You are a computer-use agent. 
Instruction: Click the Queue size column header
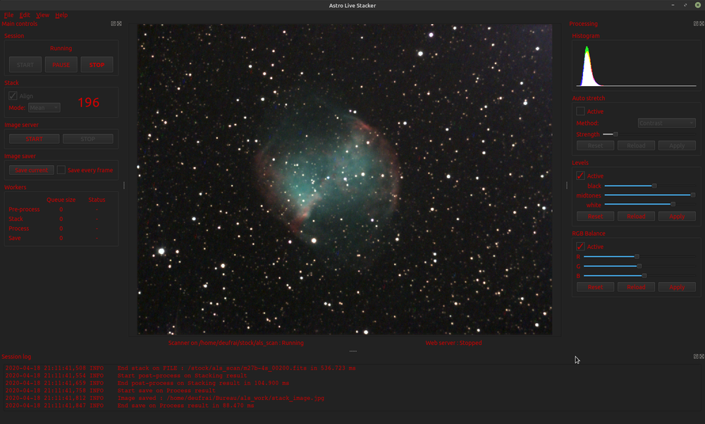[61, 200]
